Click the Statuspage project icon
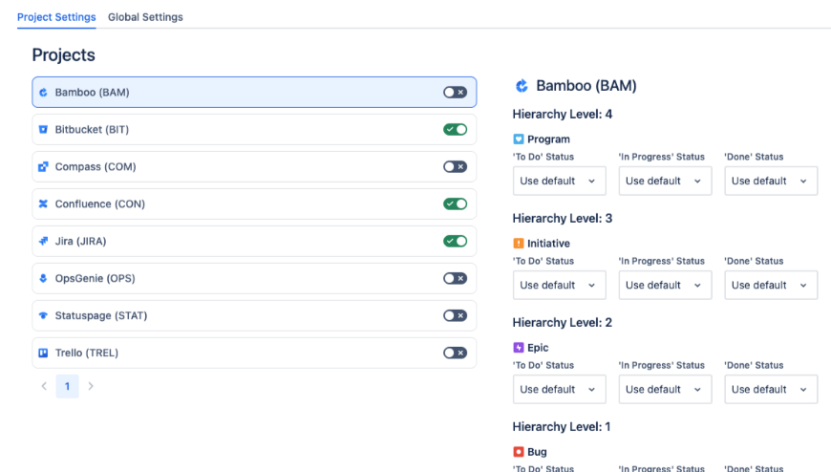This screenshot has height=472, width=831. (x=43, y=316)
